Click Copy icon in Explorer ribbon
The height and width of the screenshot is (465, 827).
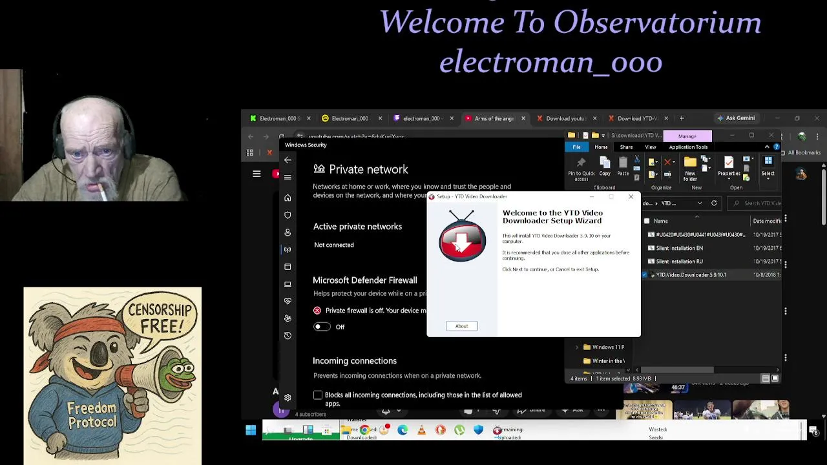click(605, 167)
